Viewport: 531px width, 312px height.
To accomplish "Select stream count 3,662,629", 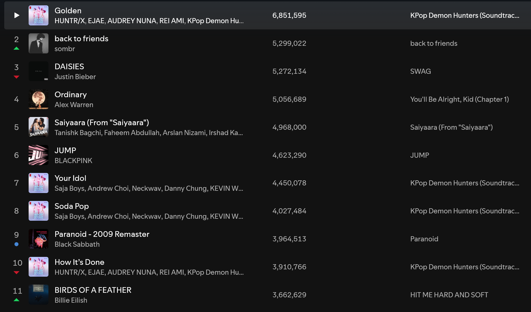I will click(x=289, y=295).
